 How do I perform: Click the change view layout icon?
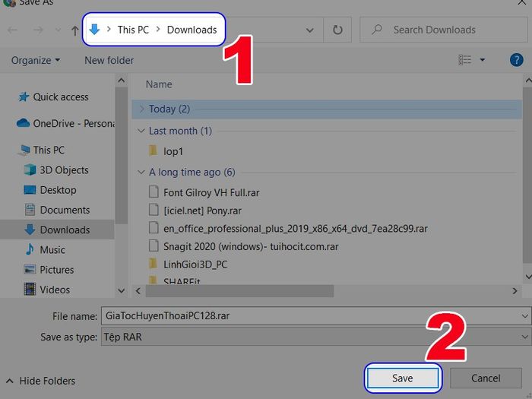click(465, 60)
